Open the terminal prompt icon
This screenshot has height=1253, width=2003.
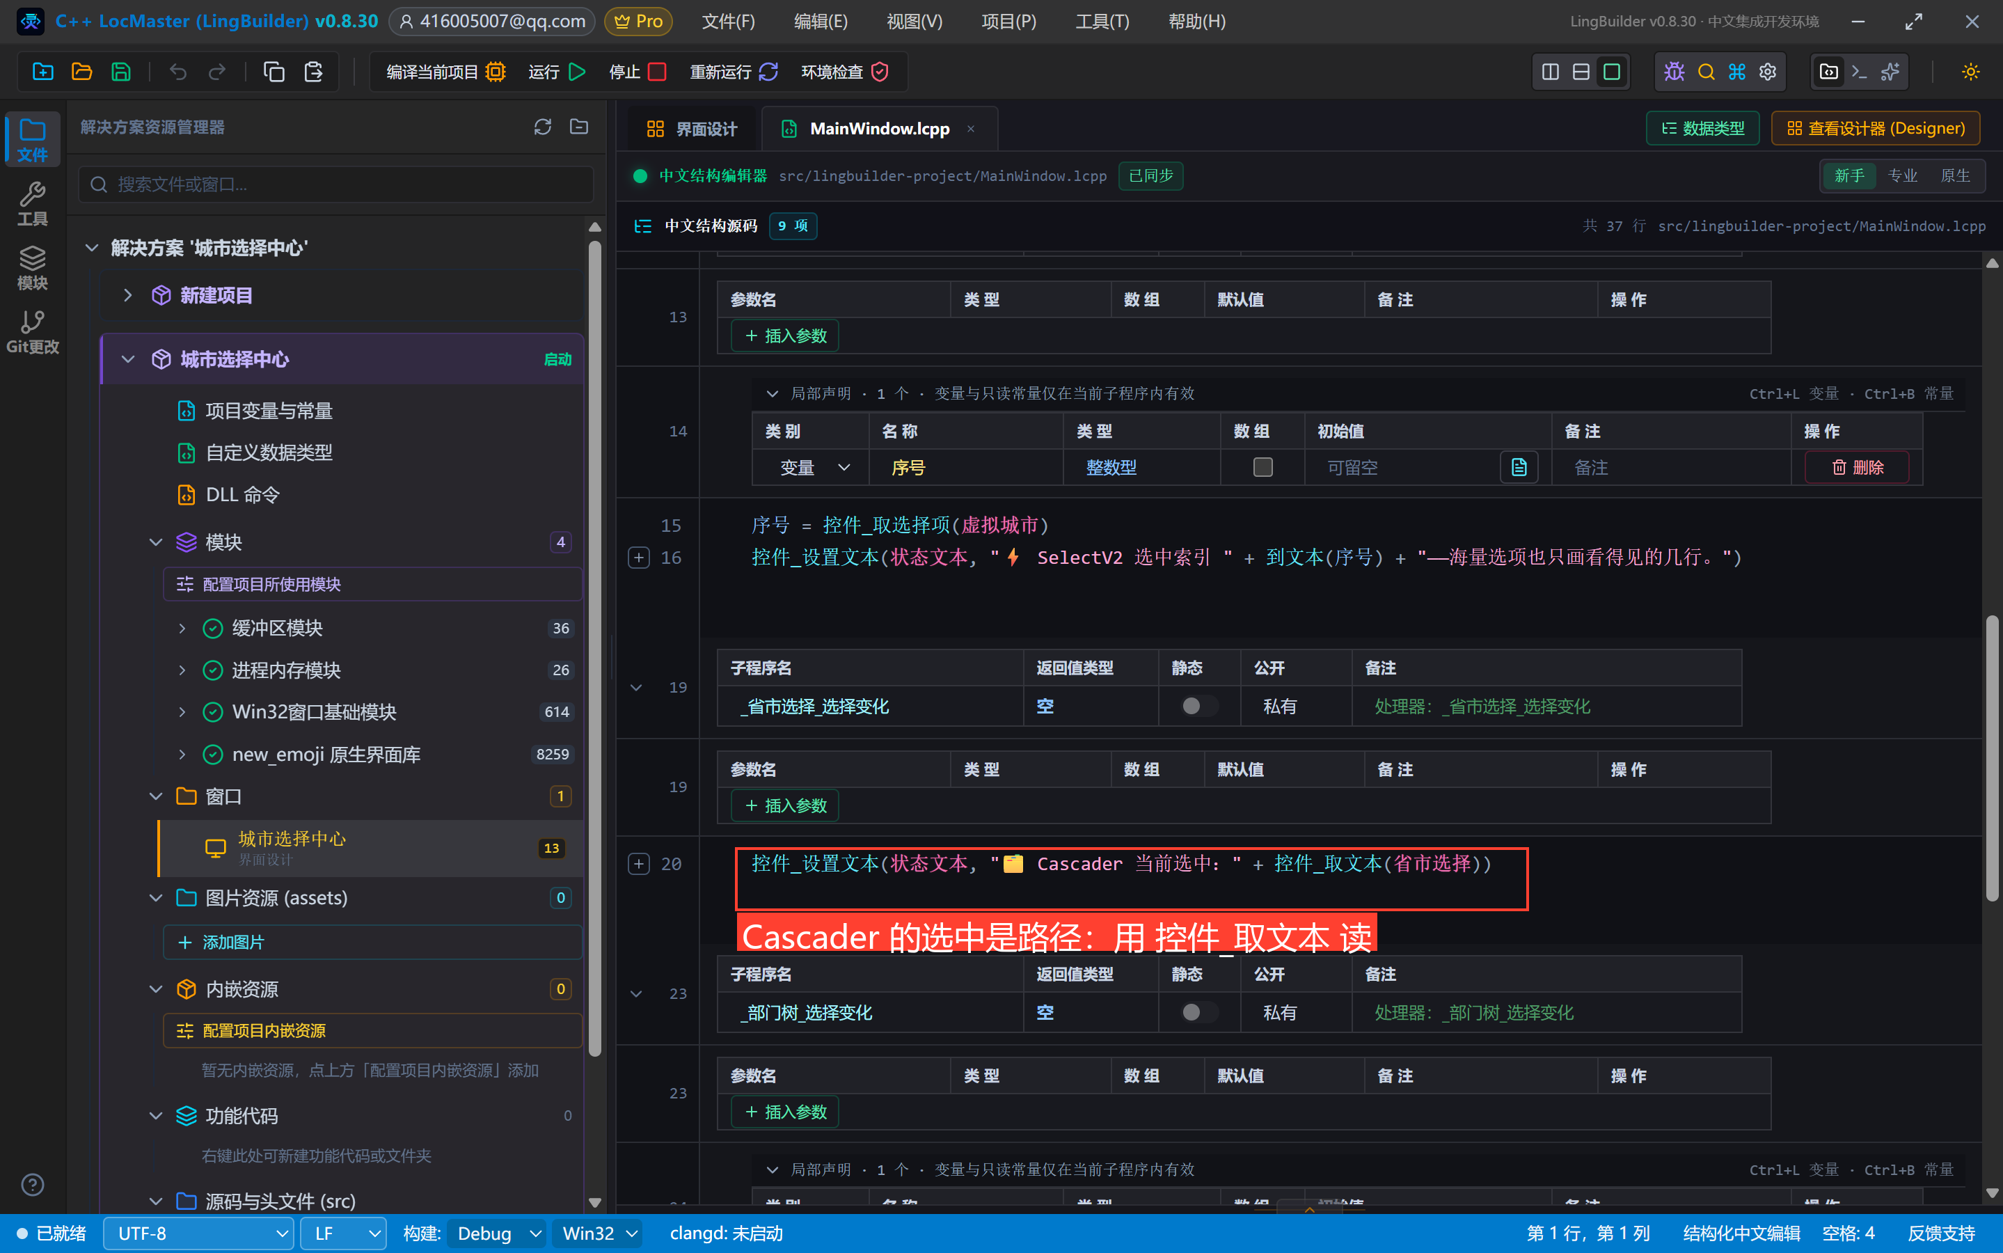(x=1860, y=72)
